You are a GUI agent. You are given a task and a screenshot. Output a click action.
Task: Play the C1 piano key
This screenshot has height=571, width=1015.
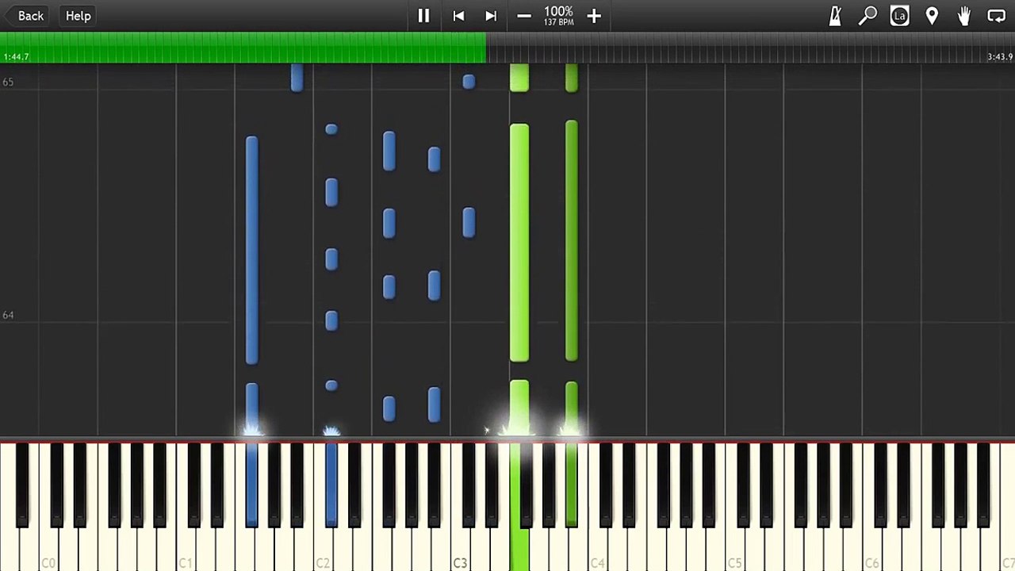coord(186,547)
